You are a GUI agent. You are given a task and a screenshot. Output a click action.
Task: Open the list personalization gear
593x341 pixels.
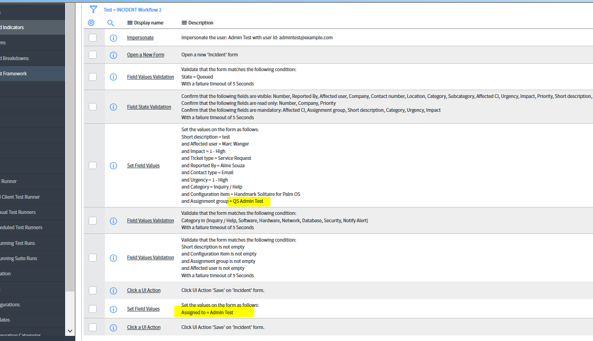(91, 23)
